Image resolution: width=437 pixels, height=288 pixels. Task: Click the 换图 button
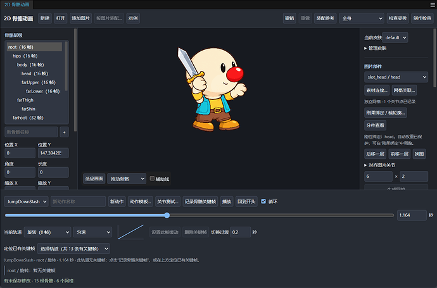(x=419, y=154)
